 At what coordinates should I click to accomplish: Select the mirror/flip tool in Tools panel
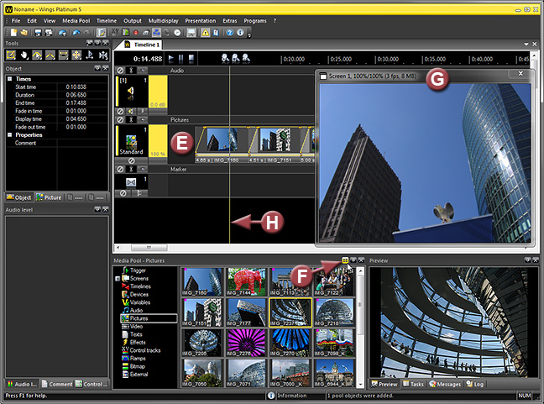point(103,55)
